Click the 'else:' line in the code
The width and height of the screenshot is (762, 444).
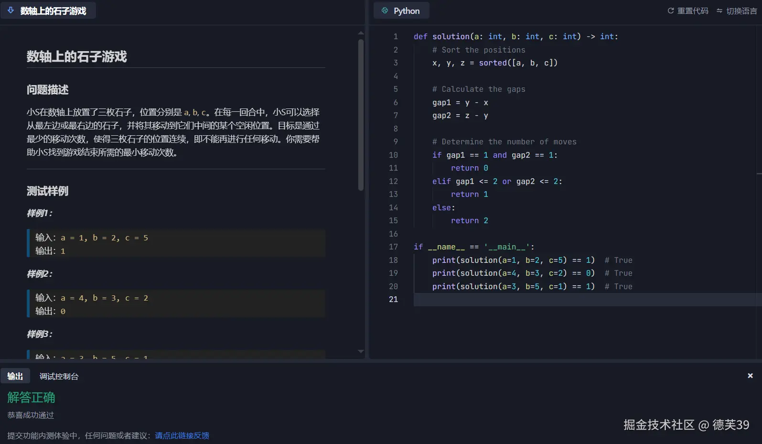click(444, 207)
